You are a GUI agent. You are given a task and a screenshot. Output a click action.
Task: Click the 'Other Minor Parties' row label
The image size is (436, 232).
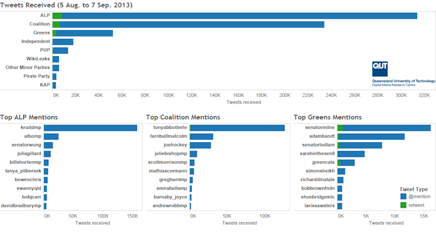pos(28,67)
